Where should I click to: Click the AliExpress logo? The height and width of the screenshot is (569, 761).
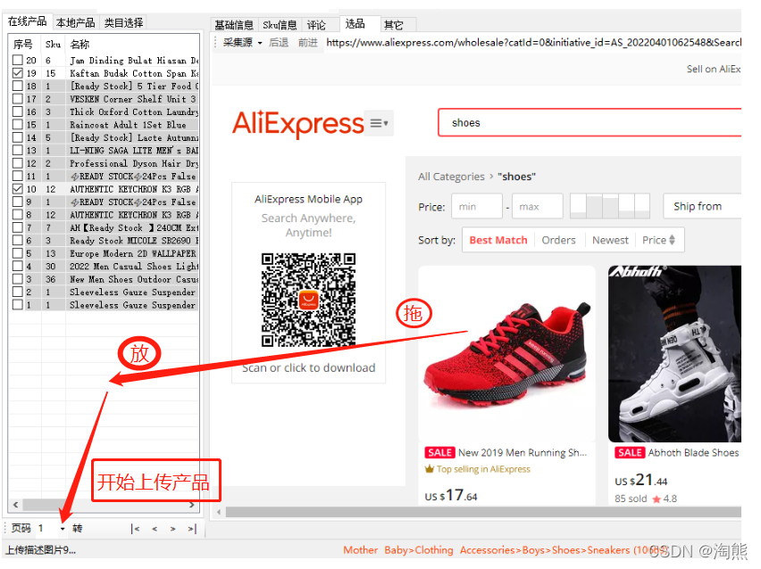[298, 124]
